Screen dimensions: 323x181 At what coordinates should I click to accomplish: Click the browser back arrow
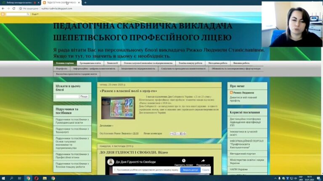tap(3, 8)
